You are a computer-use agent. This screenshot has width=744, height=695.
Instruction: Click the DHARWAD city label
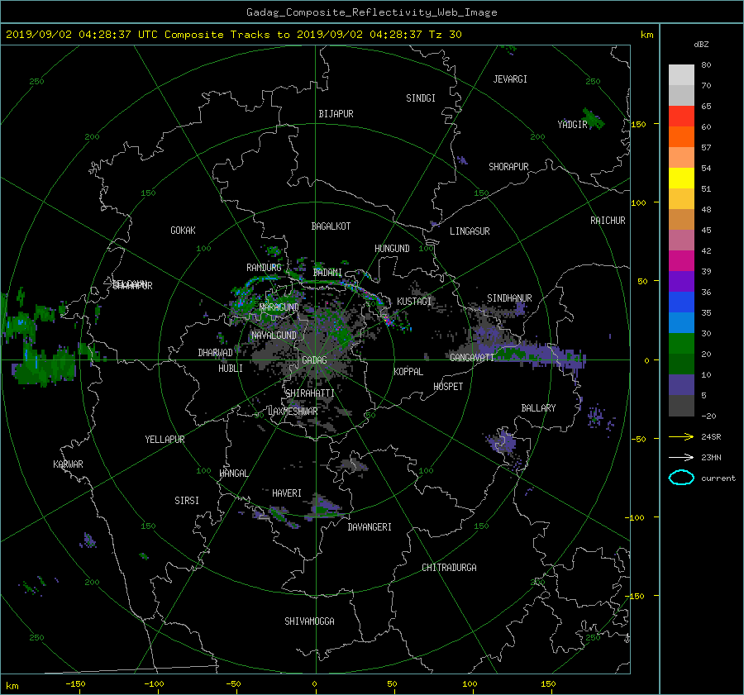click(x=215, y=353)
